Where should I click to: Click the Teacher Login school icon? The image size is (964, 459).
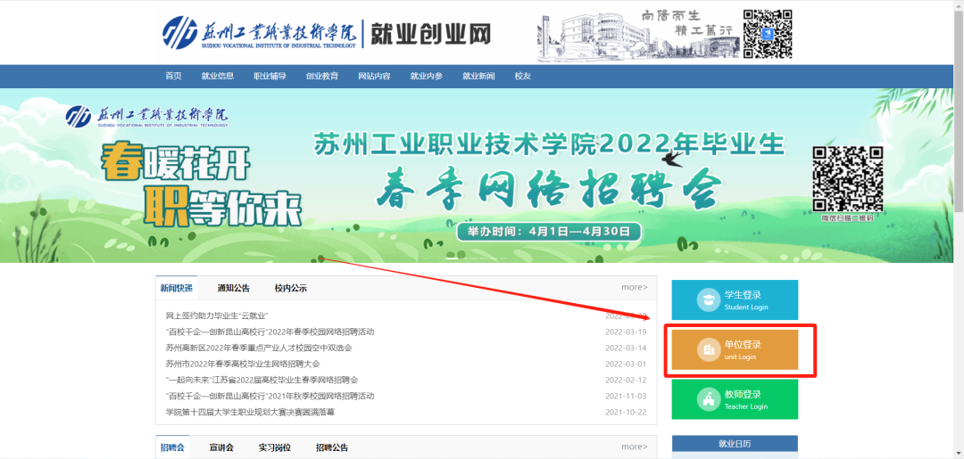708,400
